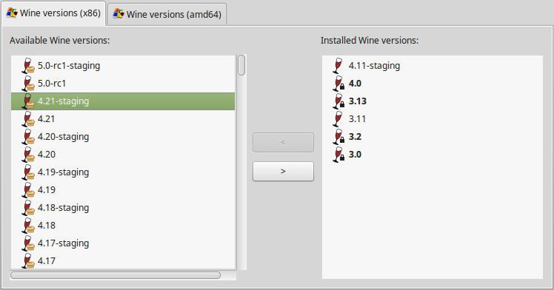Click the wine package icon next to 4.18

pyautogui.click(x=28, y=226)
